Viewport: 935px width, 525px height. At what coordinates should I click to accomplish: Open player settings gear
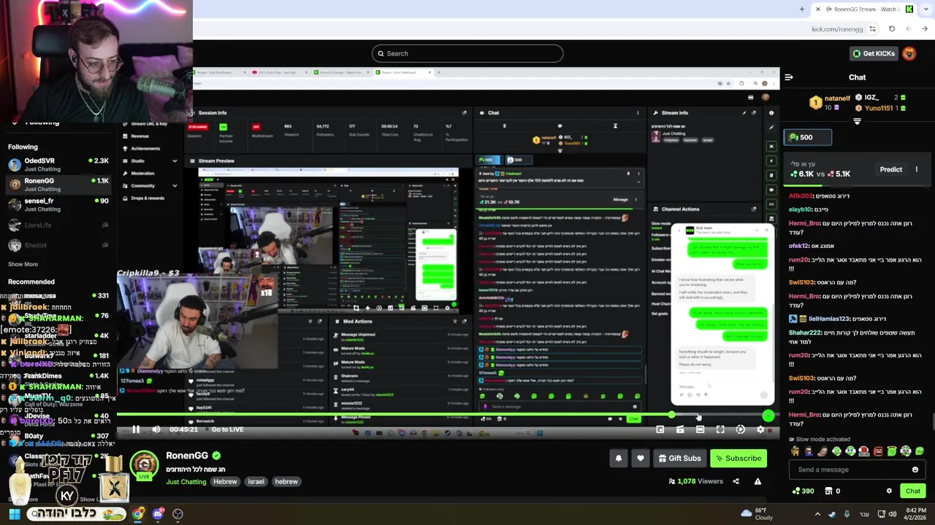[x=760, y=429]
